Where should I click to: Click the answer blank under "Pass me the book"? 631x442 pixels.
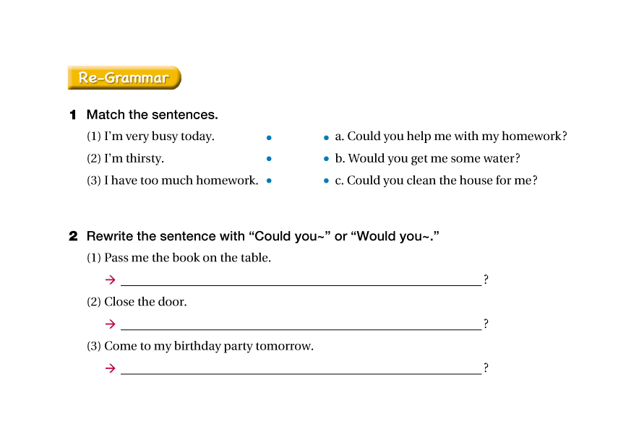coord(301,279)
